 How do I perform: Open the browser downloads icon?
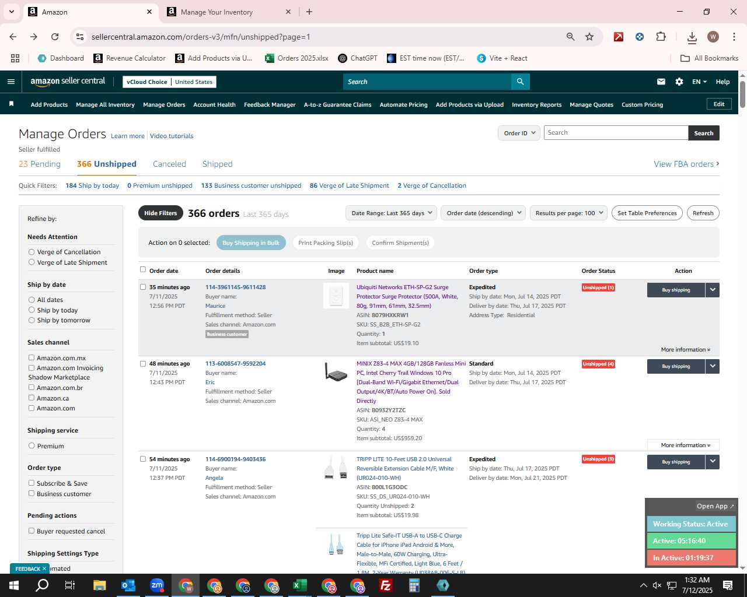692,37
